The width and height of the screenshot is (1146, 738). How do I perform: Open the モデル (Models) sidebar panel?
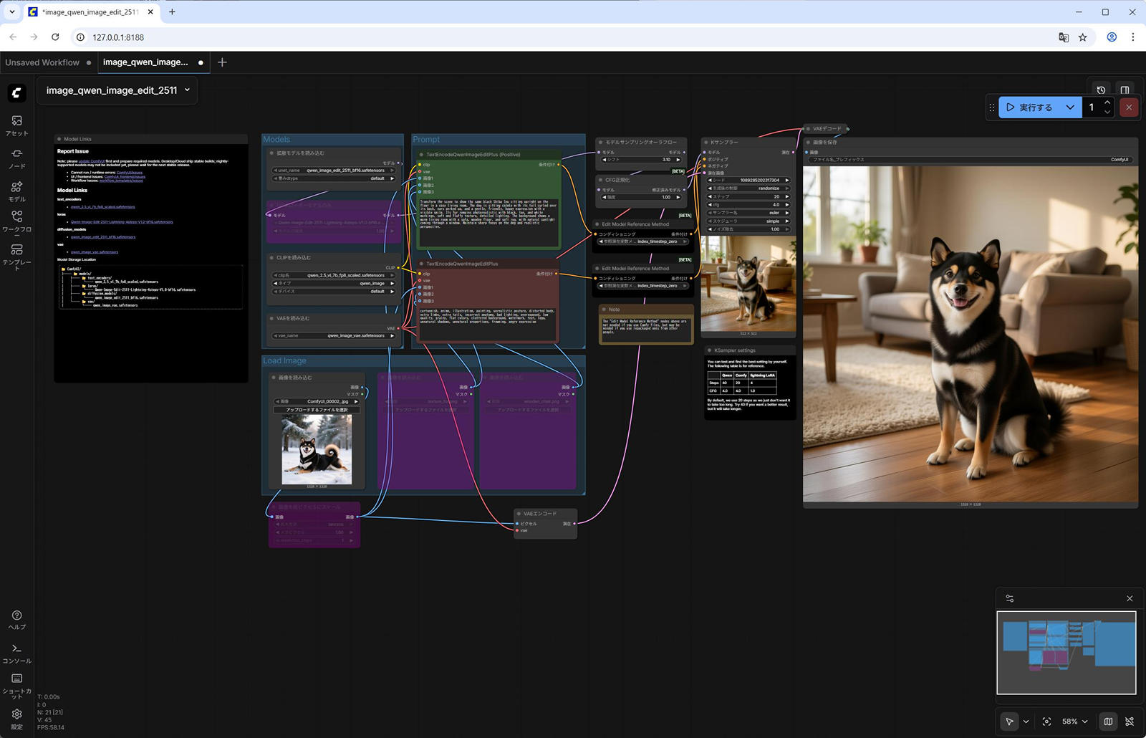click(16, 191)
